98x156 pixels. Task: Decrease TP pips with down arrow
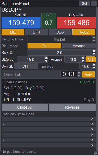coord(83,61)
